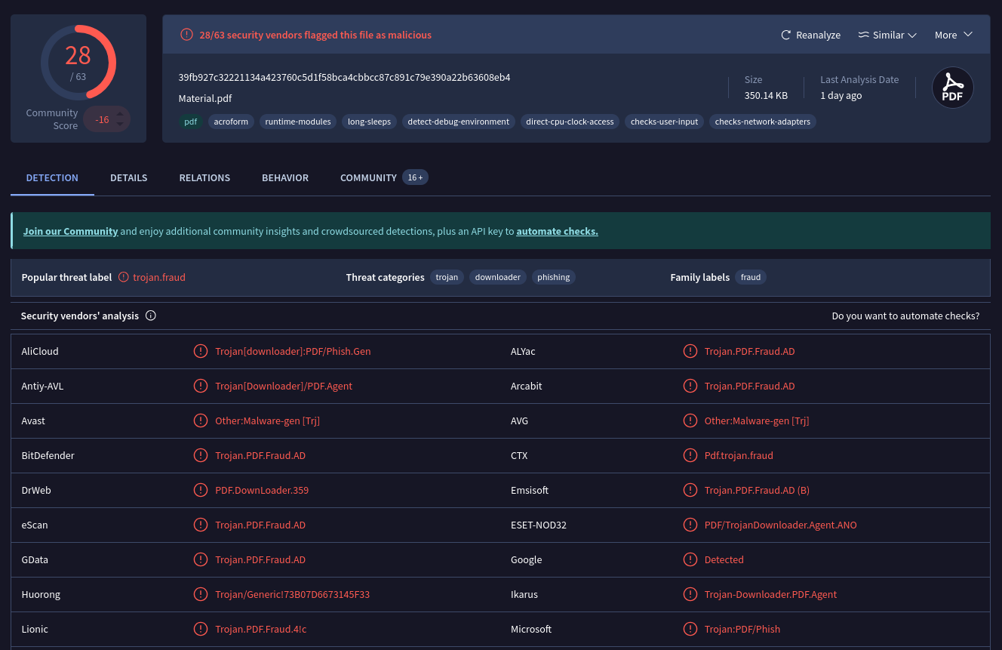This screenshot has height=650, width=1002.
Task: Select the checks-network-adapters tag
Action: [763, 122]
